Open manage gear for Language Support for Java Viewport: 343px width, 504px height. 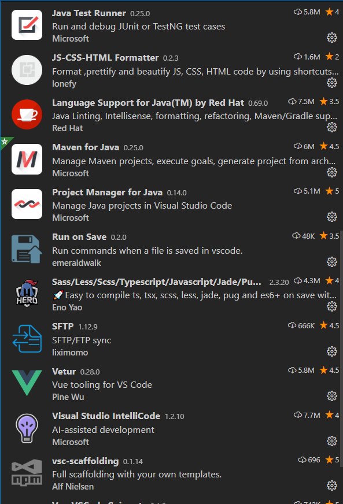[332, 127]
